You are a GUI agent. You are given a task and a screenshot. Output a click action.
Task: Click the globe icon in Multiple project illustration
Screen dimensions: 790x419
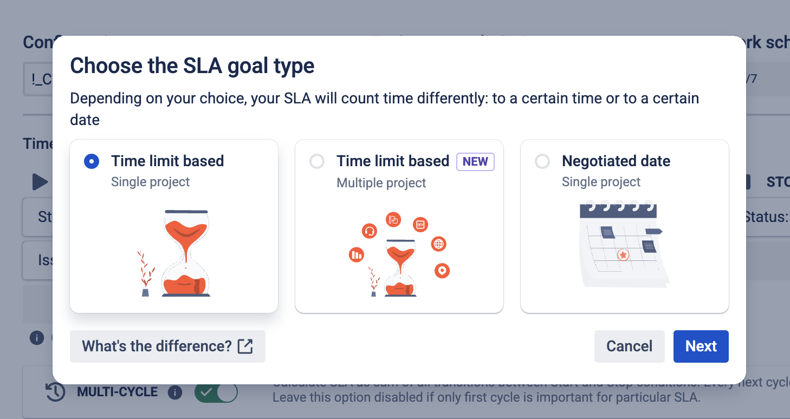438,244
